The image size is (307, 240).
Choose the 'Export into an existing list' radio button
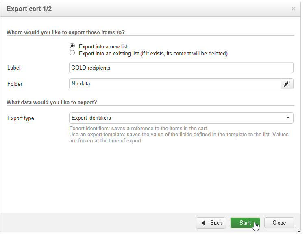coord(72,53)
